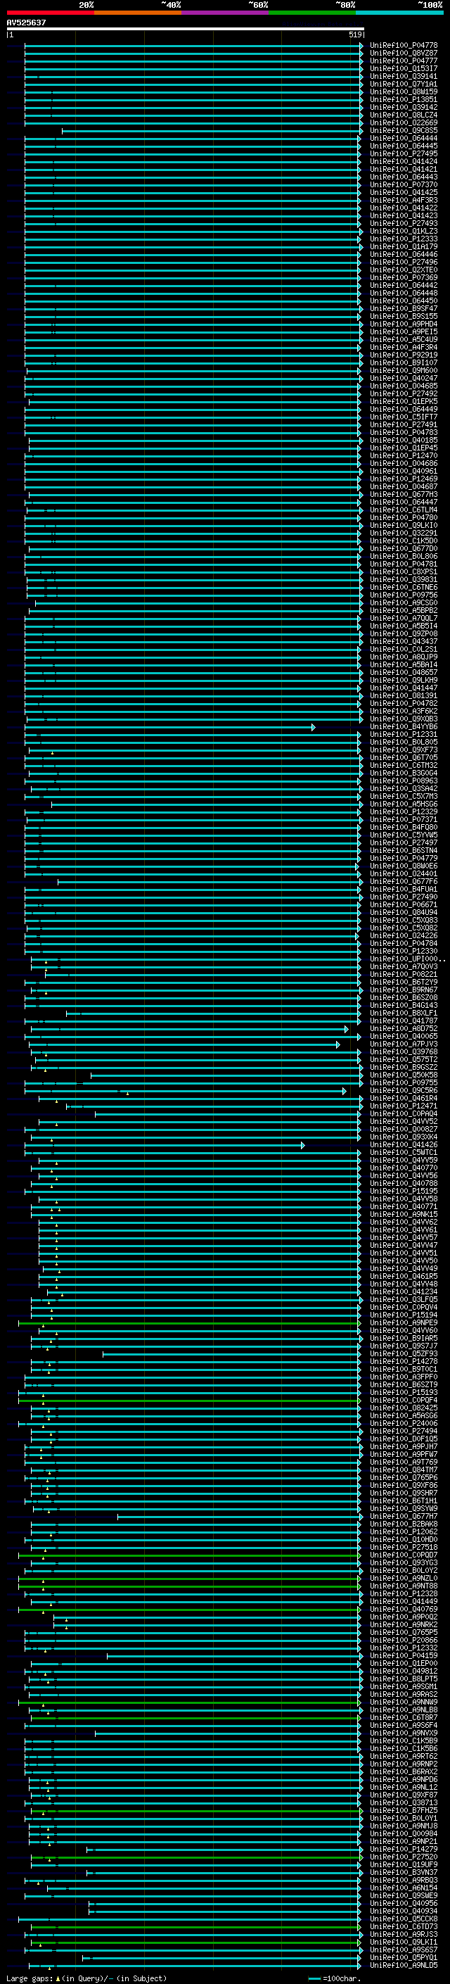Click the green alignment bar in the UniRef100_P27520 row
The height and width of the screenshot is (1984, 450).
click(196, 1857)
